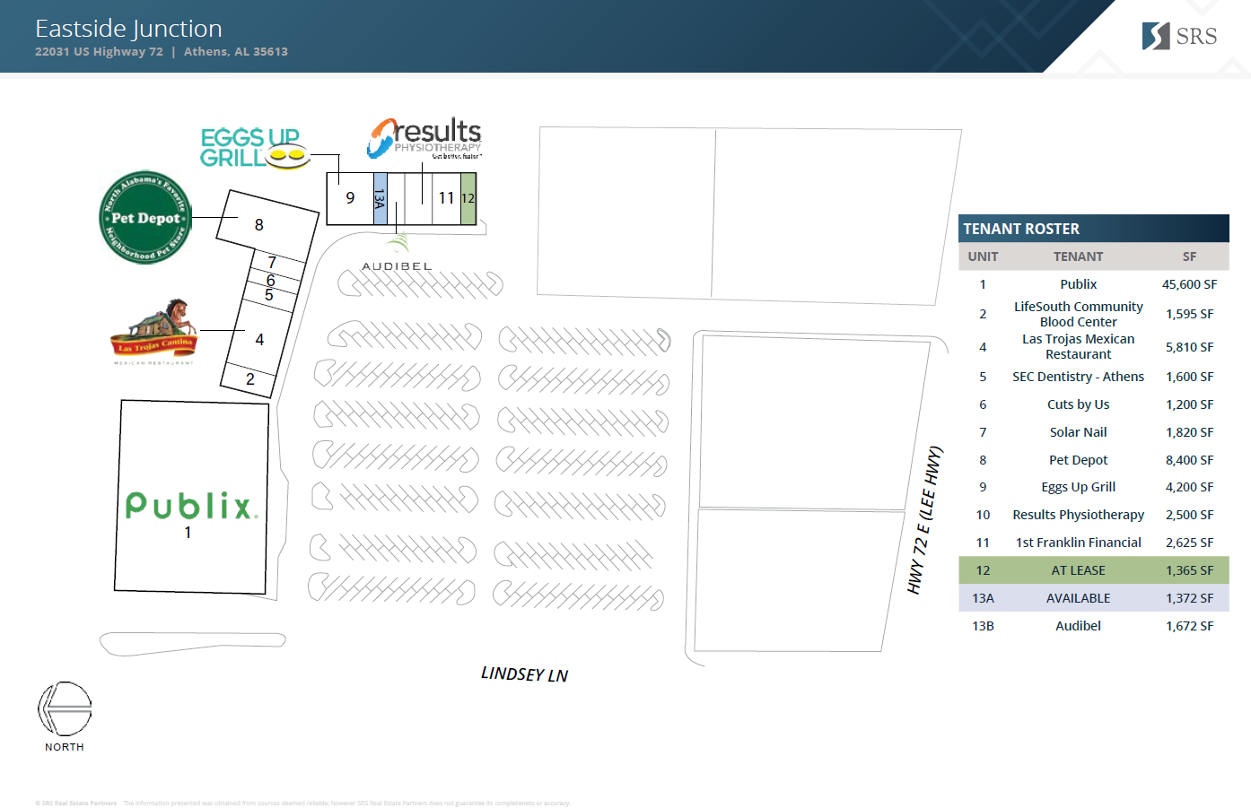Click the Results Physiotherapy logo
This screenshot has height=808, width=1251.
tap(424, 139)
